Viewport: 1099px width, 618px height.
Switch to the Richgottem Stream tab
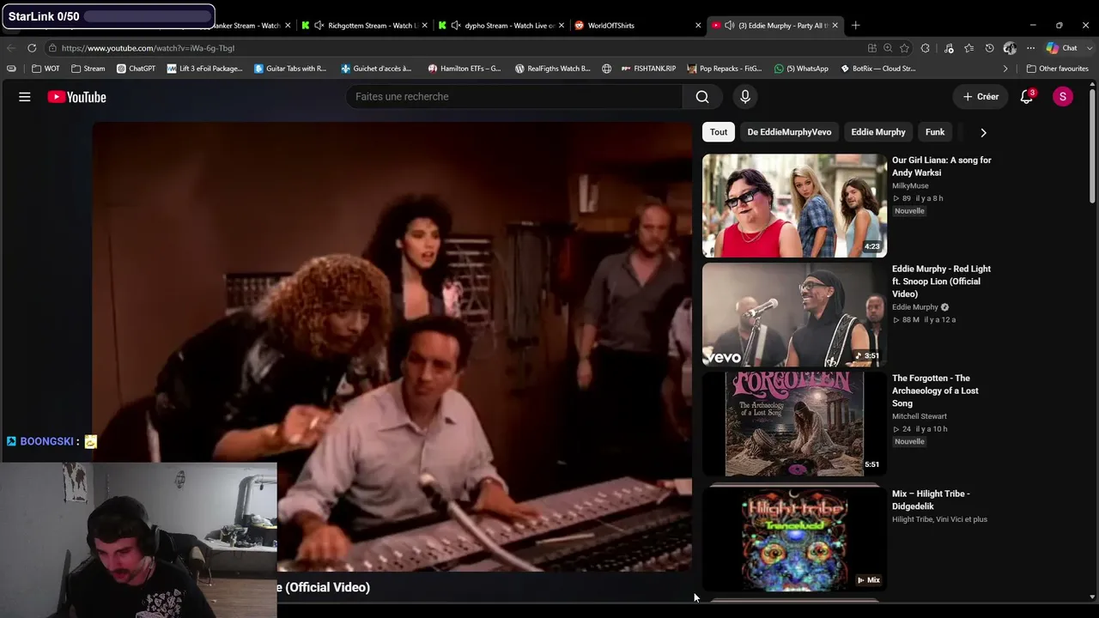click(364, 26)
